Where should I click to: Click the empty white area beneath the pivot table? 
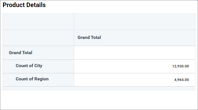point(99,100)
